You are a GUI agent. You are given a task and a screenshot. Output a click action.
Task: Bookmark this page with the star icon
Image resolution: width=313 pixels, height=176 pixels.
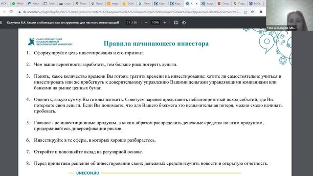[x=252, y=12]
